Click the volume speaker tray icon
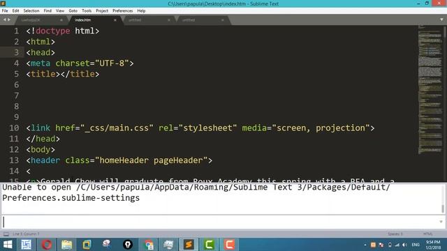Viewport: 447px width, 251px height. point(405,245)
